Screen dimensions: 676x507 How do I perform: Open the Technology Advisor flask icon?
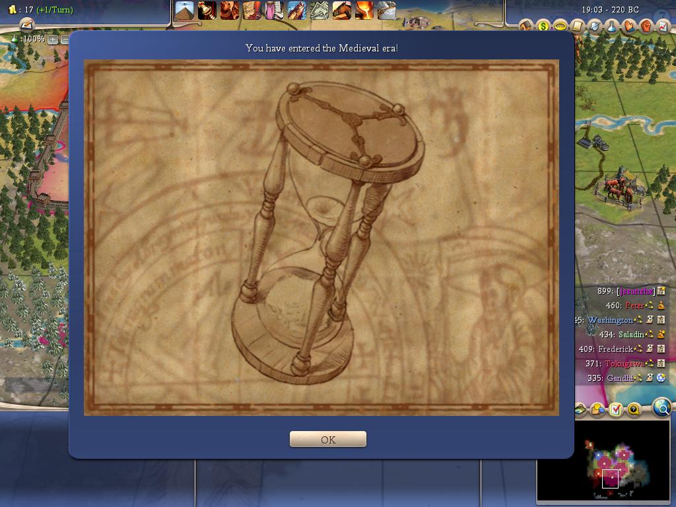click(x=611, y=26)
